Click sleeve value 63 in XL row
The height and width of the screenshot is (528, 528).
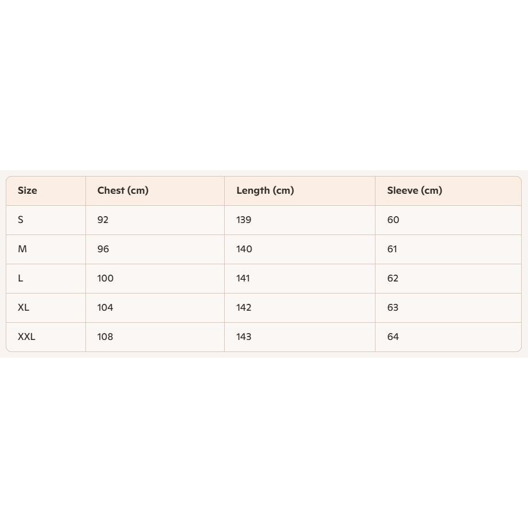point(393,307)
